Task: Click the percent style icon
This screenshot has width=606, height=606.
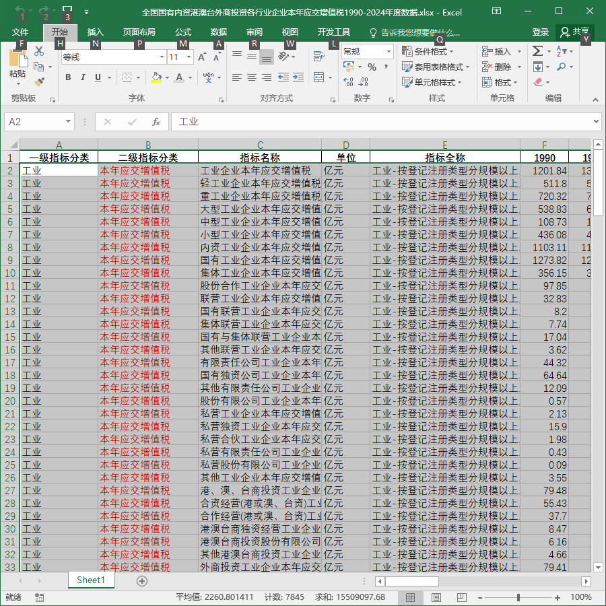Action: 372,67
